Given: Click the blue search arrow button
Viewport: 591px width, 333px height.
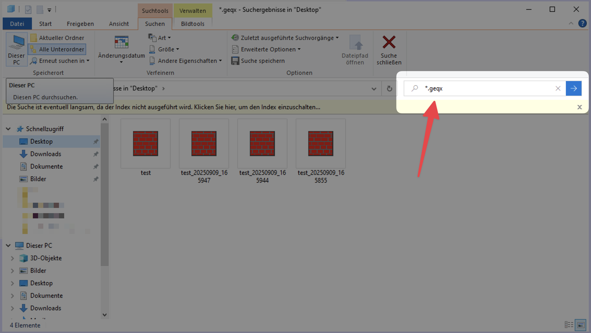Looking at the screenshot, I should coord(574,89).
